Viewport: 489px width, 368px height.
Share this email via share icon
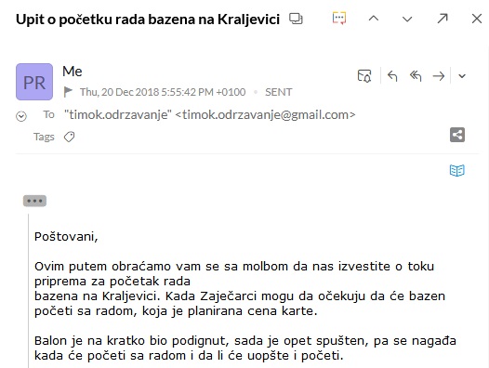457,135
